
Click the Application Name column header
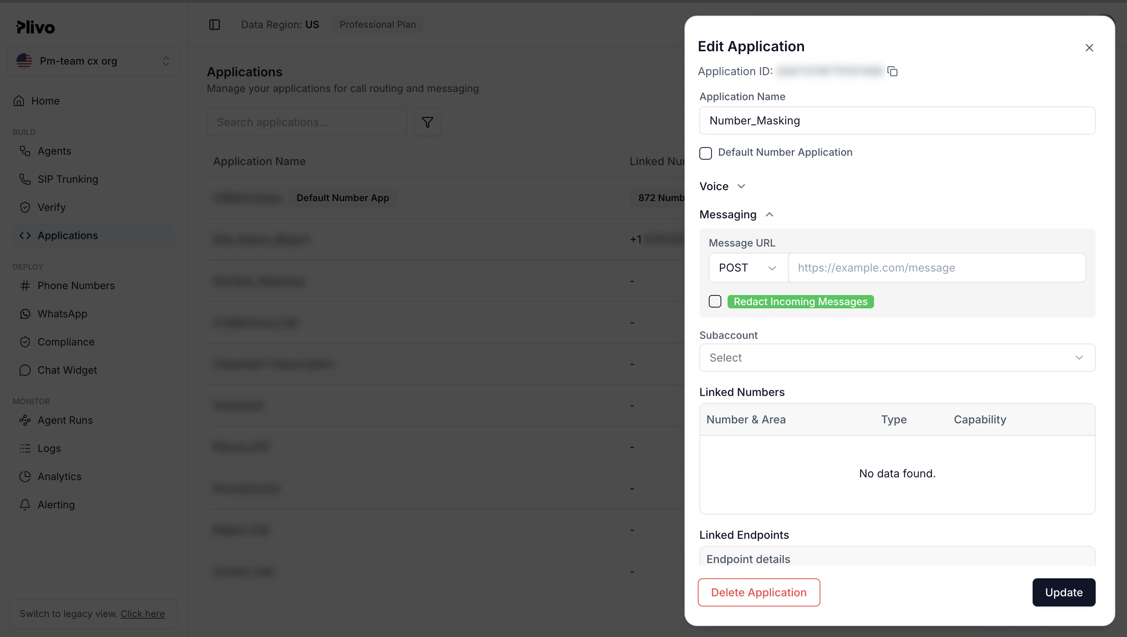pos(259,162)
